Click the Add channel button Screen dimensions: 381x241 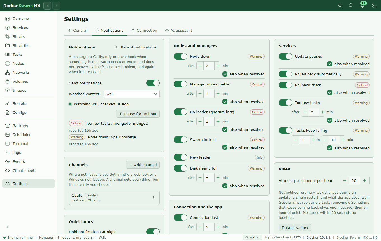(x=143, y=165)
